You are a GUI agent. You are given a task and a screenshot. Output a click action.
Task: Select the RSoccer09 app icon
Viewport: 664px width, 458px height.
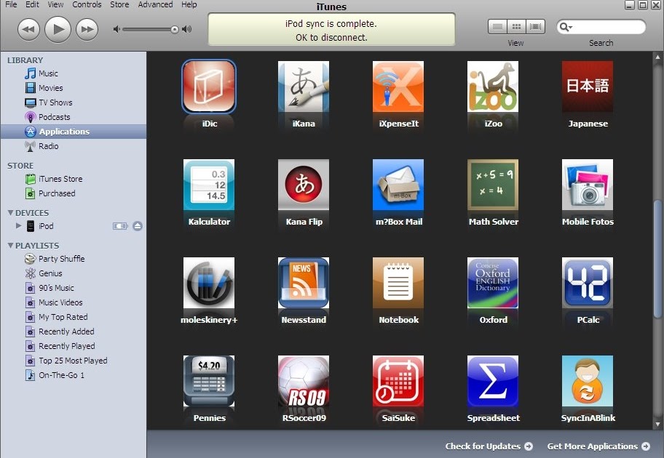[x=304, y=381]
